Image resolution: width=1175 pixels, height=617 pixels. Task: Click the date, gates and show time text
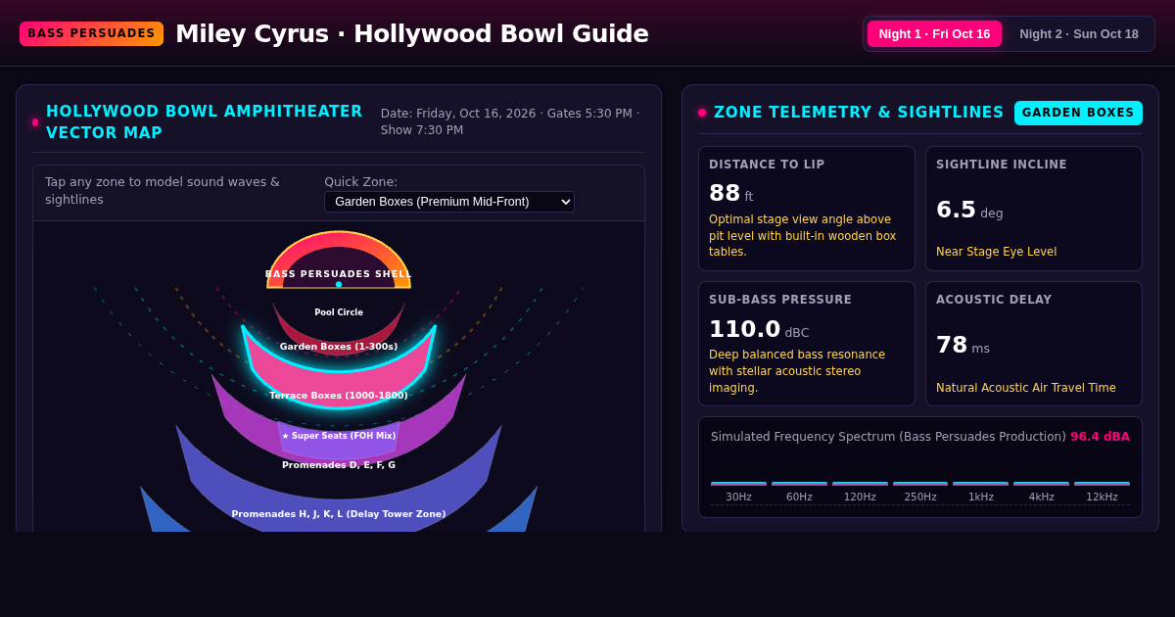coord(510,122)
